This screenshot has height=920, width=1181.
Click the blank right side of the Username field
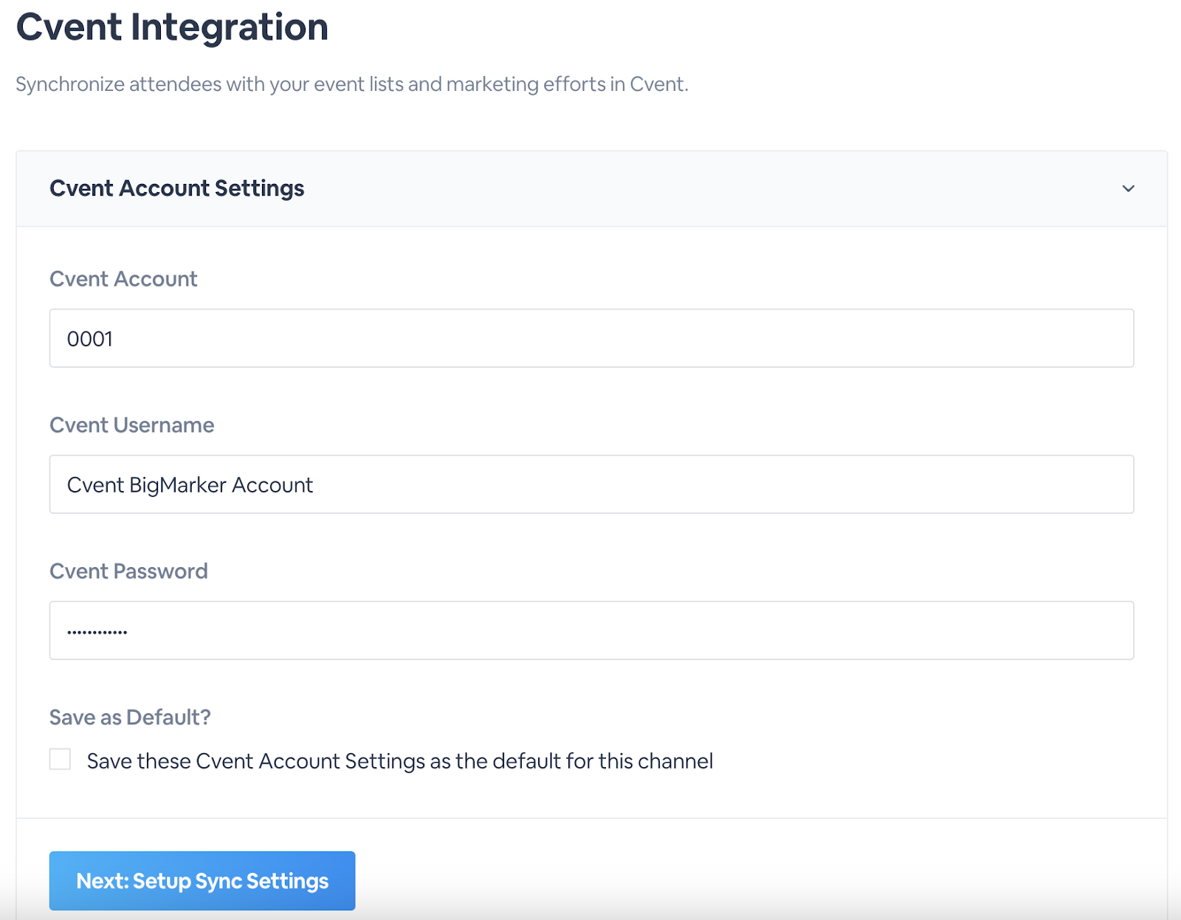(886, 484)
